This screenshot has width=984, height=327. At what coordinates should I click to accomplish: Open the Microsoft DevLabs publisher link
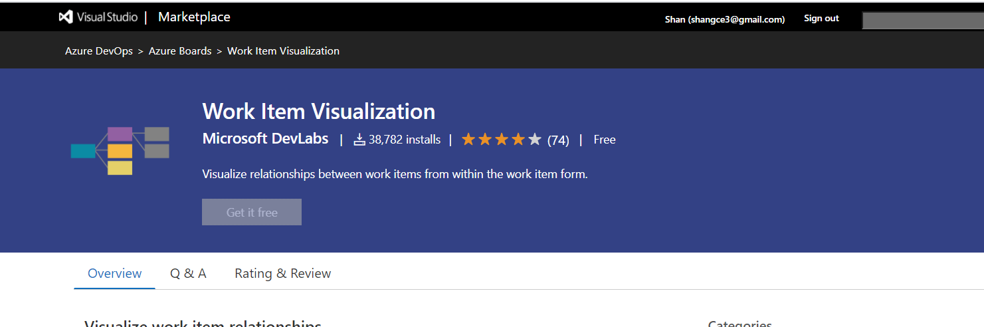click(265, 139)
